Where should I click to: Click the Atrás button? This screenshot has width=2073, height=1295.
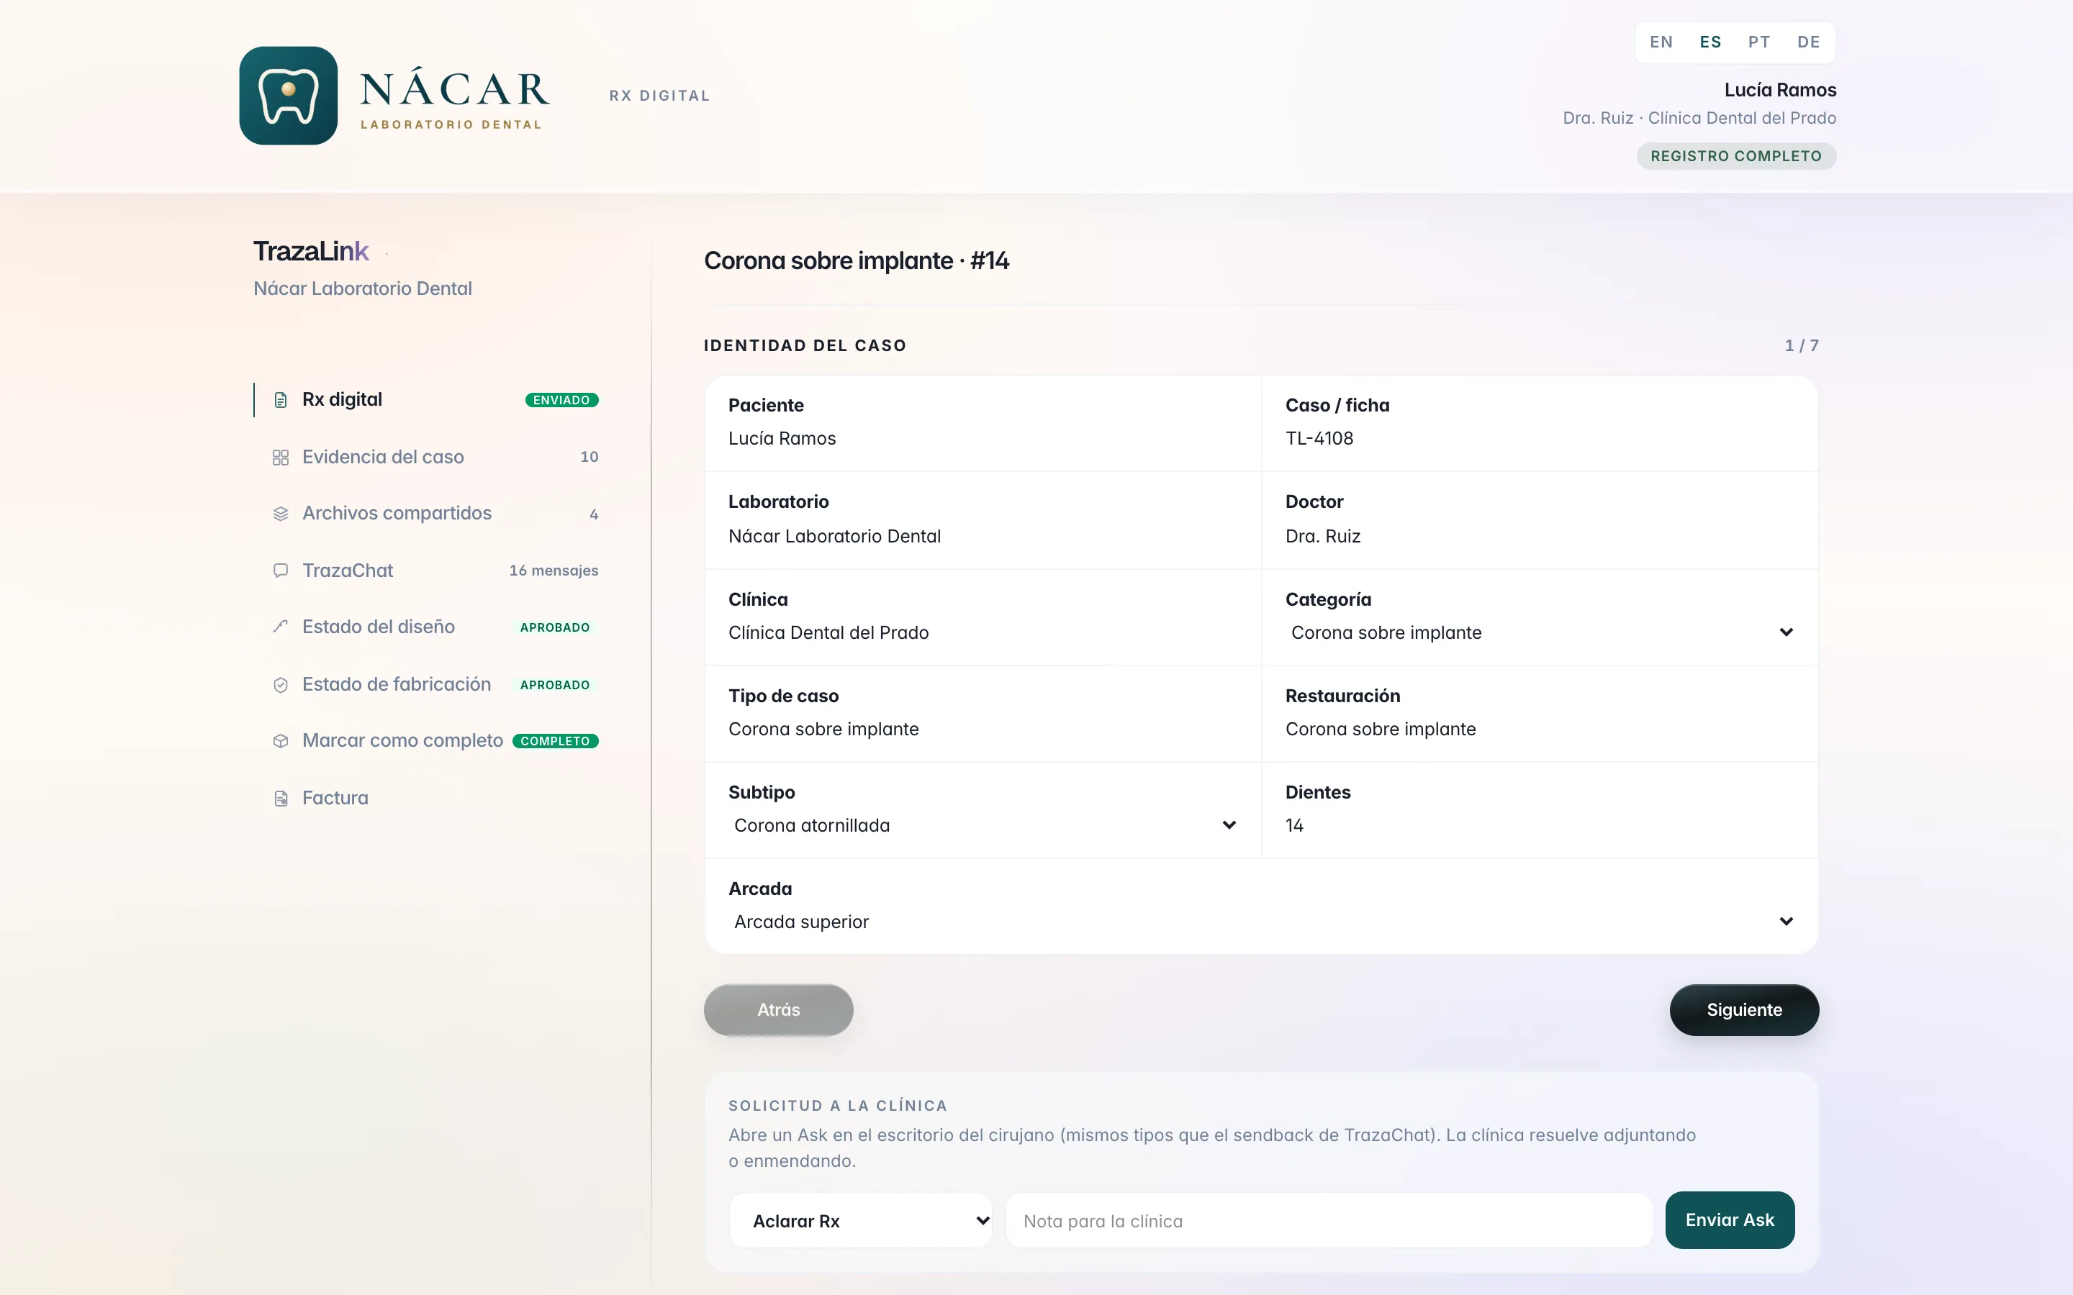(x=778, y=1010)
